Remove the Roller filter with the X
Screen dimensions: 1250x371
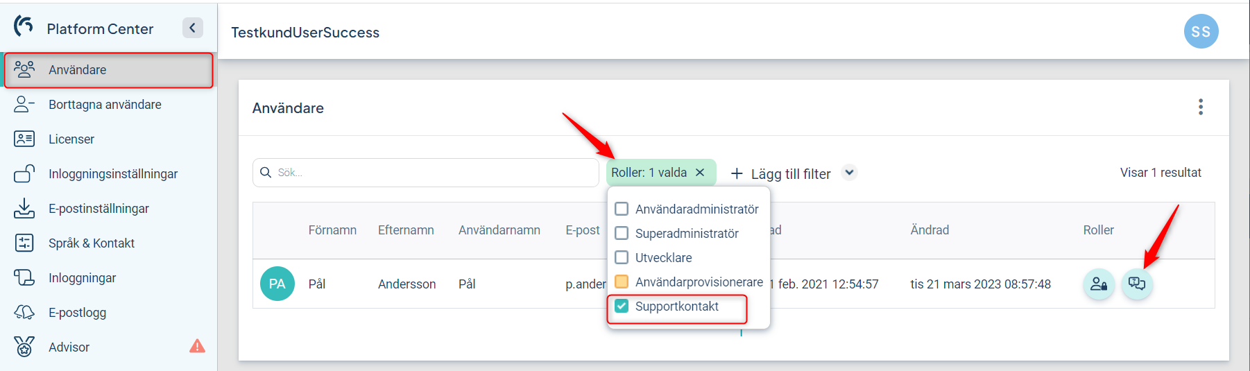(x=700, y=173)
